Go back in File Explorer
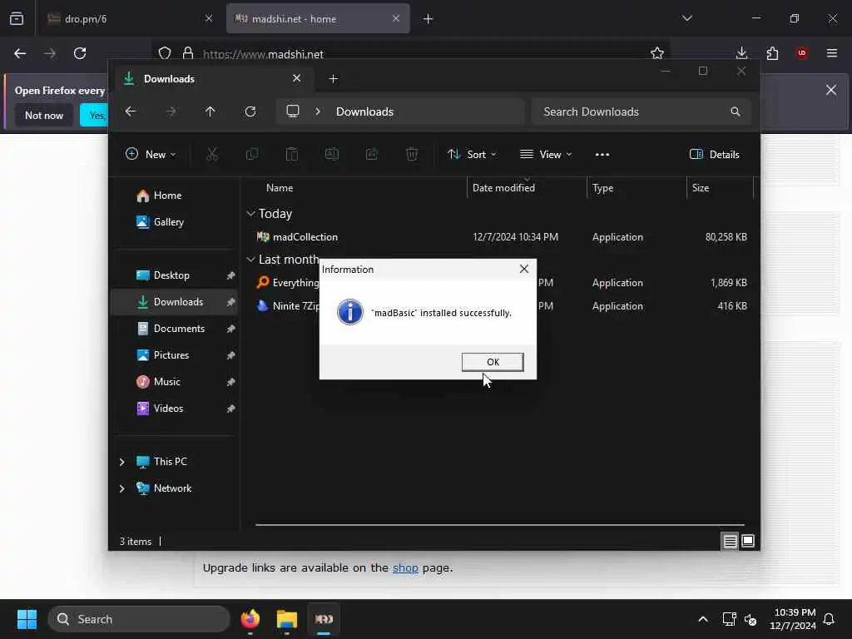The height and width of the screenshot is (639, 852). (x=131, y=111)
